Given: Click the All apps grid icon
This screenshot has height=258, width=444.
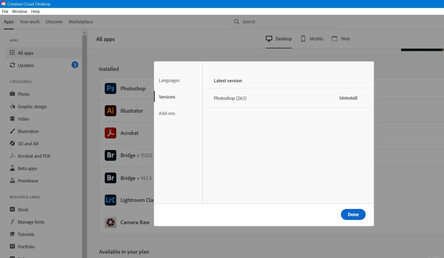Looking at the screenshot, I should coord(12,52).
